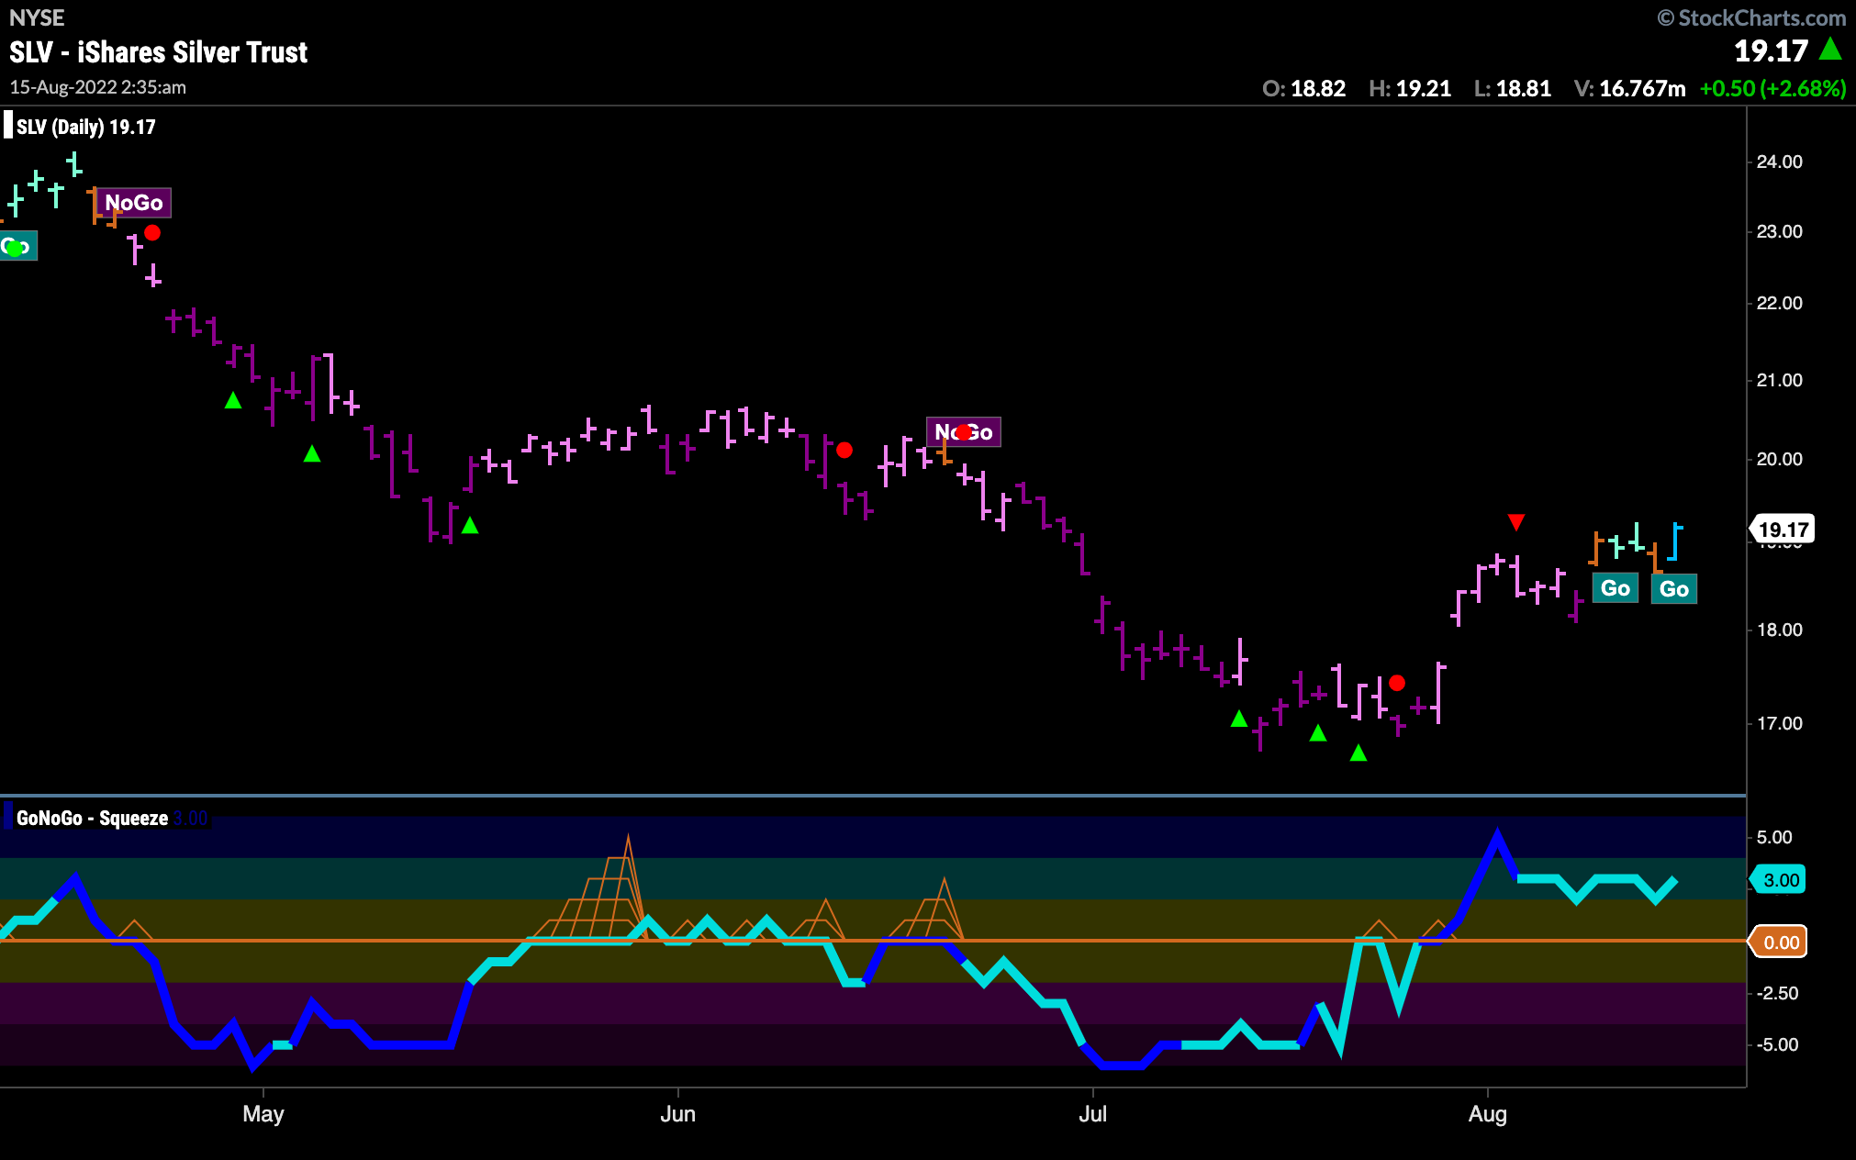Click the SLV - iShares Silver Trust title

(x=159, y=52)
